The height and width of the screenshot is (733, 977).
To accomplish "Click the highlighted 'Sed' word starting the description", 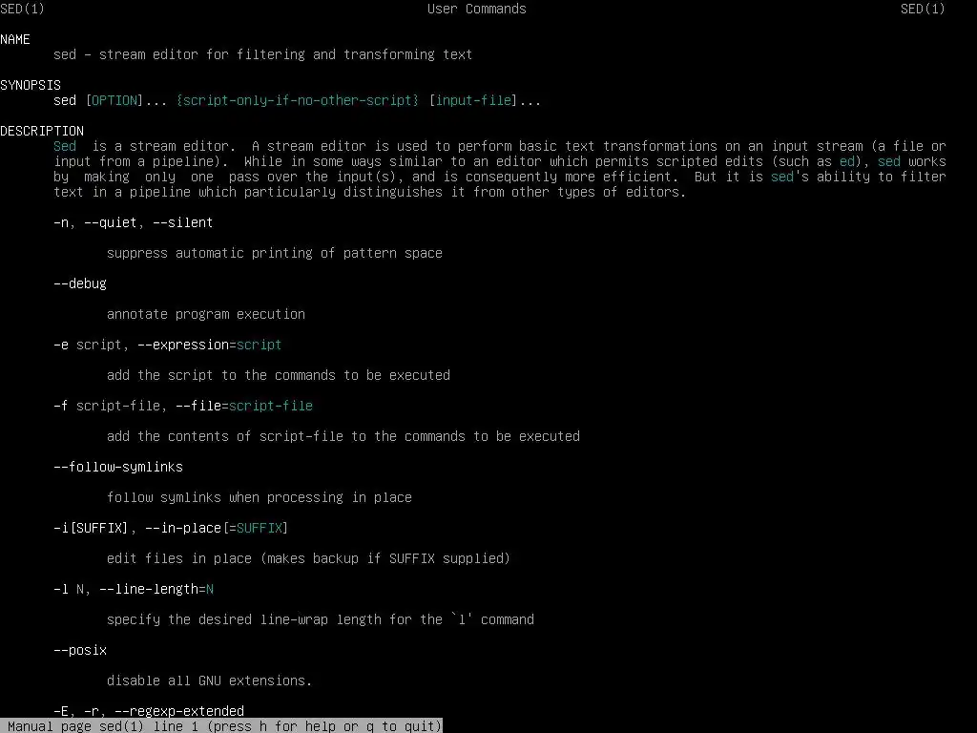I will coord(65,146).
